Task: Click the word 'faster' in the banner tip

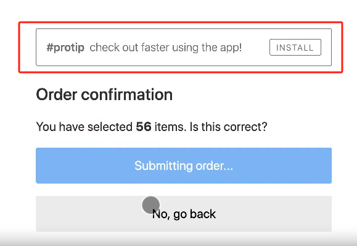Action: [x=155, y=48]
